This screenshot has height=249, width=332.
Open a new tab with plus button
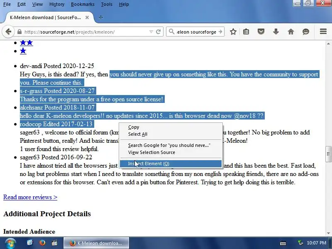[101, 17]
